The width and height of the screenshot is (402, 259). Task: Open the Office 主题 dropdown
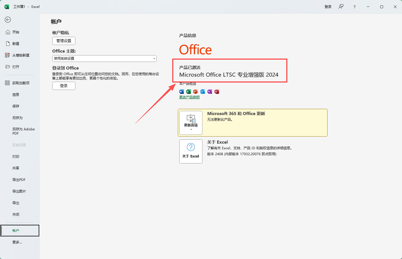[x=104, y=59]
